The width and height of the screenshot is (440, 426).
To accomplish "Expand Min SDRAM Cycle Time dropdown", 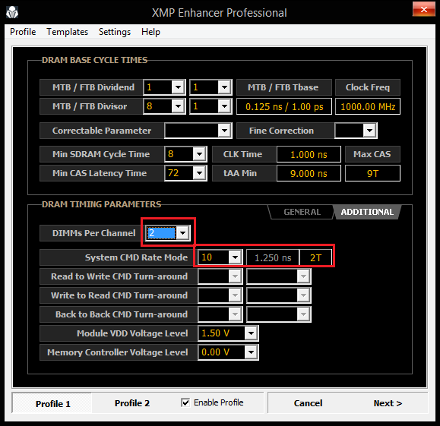I will (x=200, y=154).
